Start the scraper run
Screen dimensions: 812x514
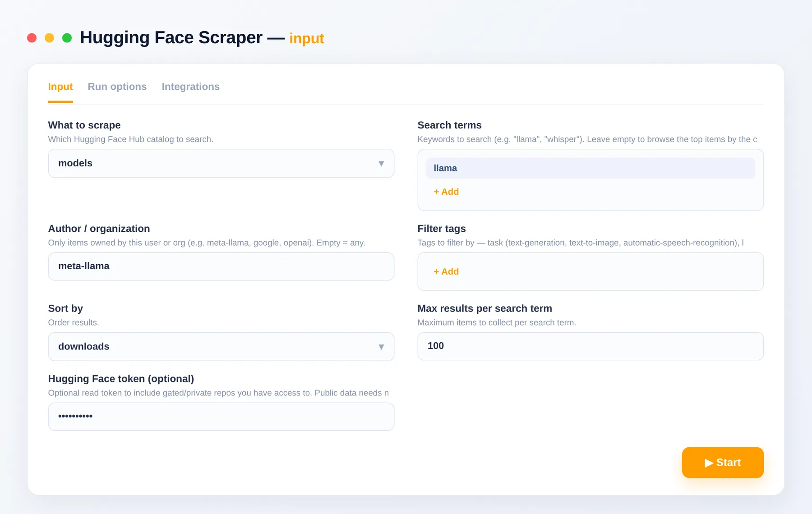tap(723, 463)
